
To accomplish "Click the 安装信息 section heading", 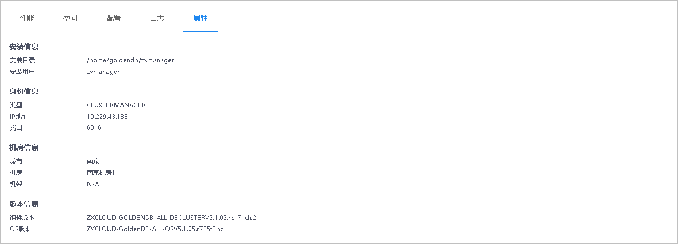I will click(24, 46).
